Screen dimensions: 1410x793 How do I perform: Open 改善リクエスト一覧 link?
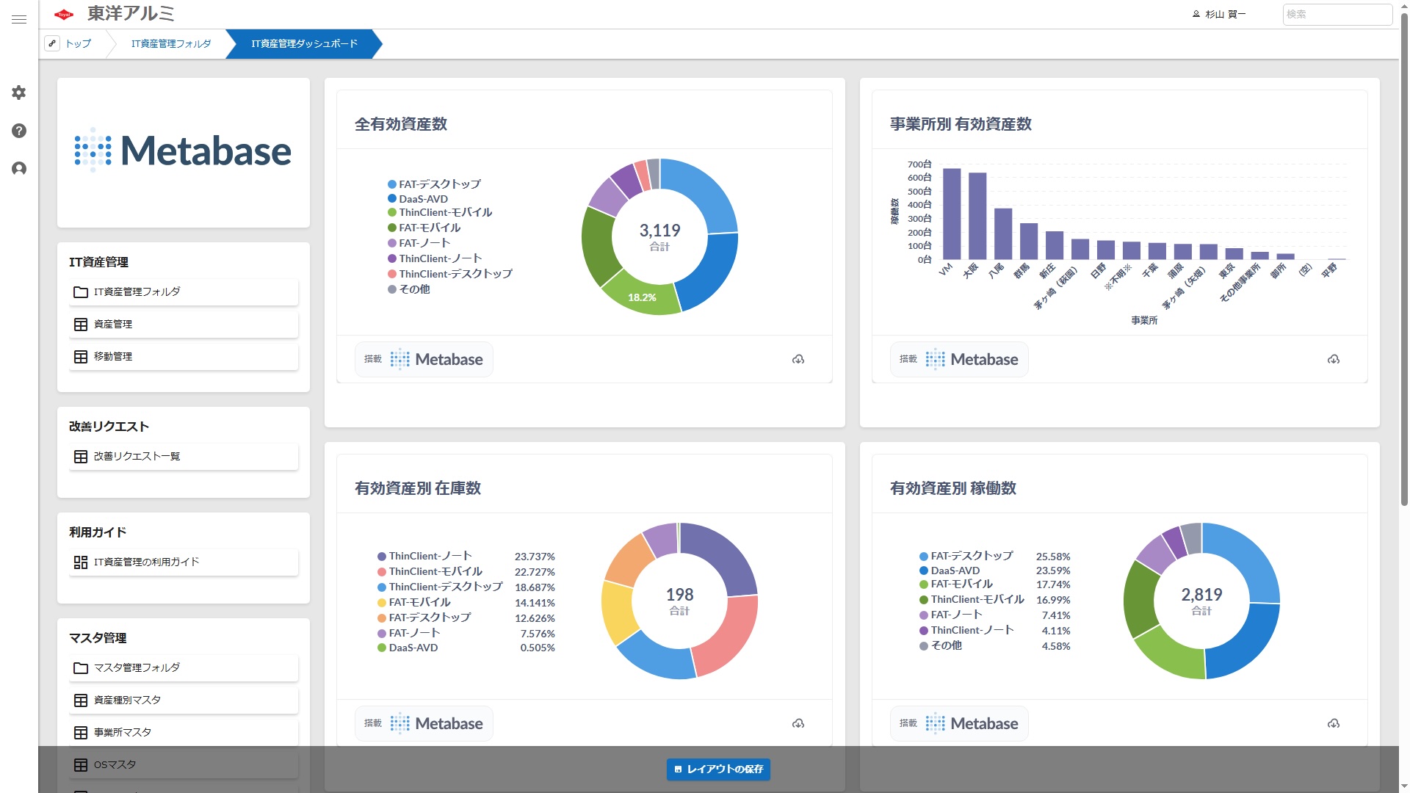click(184, 456)
